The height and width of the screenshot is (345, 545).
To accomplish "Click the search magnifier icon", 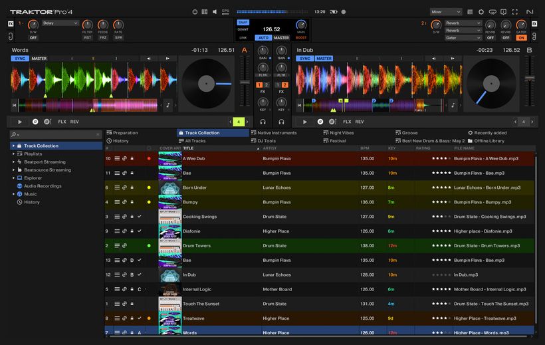I will pyautogui.click(x=13, y=134).
